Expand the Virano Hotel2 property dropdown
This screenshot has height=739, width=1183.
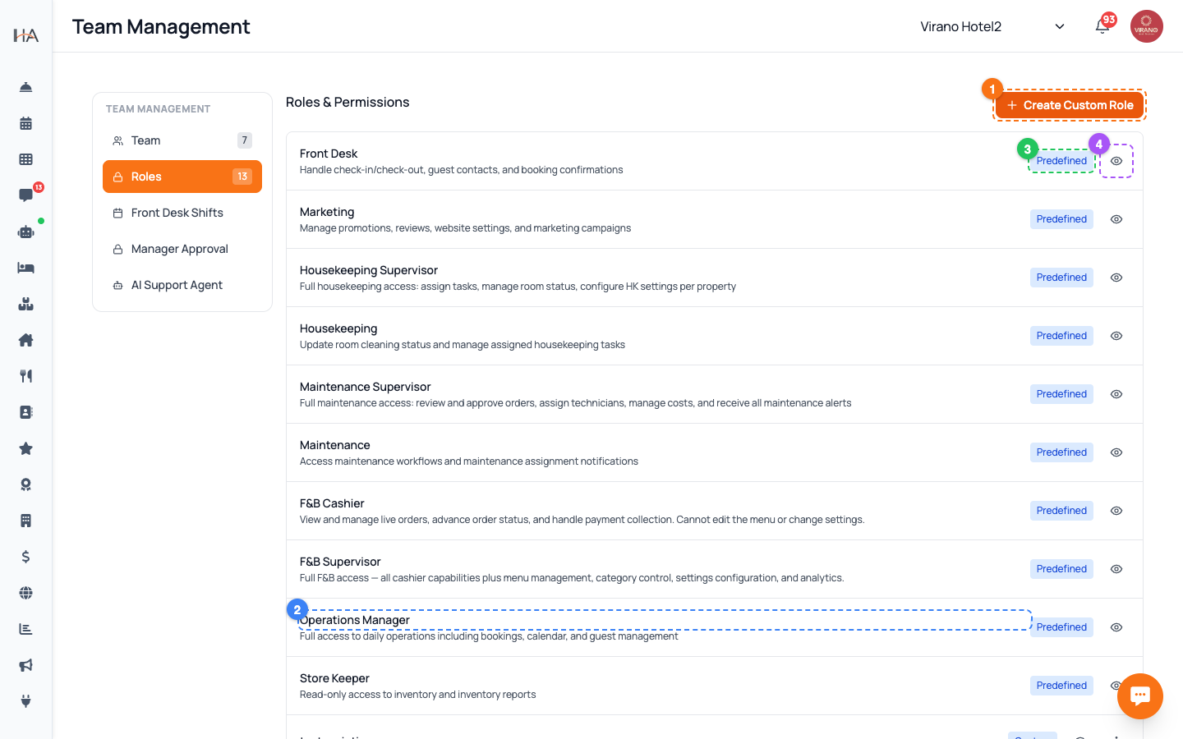pyautogui.click(x=992, y=26)
